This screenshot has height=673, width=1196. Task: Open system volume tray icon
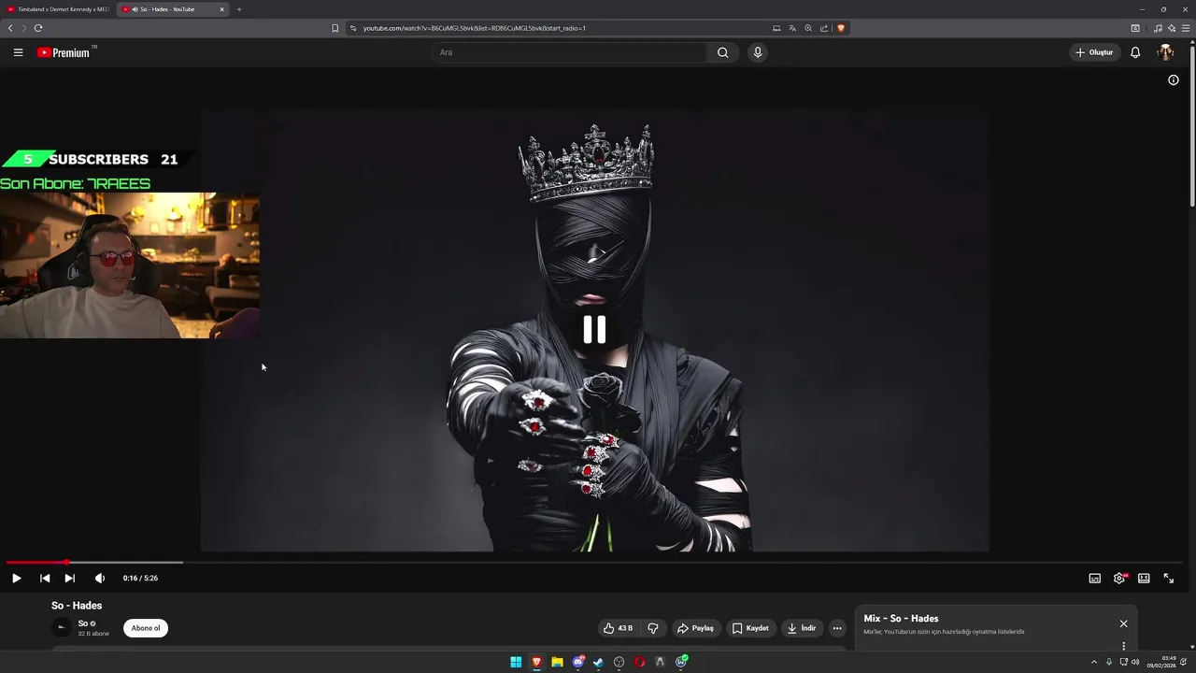coord(1135,662)
